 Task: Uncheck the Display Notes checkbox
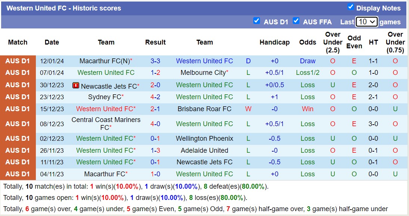pyautogui.click(x=350, y=7)
